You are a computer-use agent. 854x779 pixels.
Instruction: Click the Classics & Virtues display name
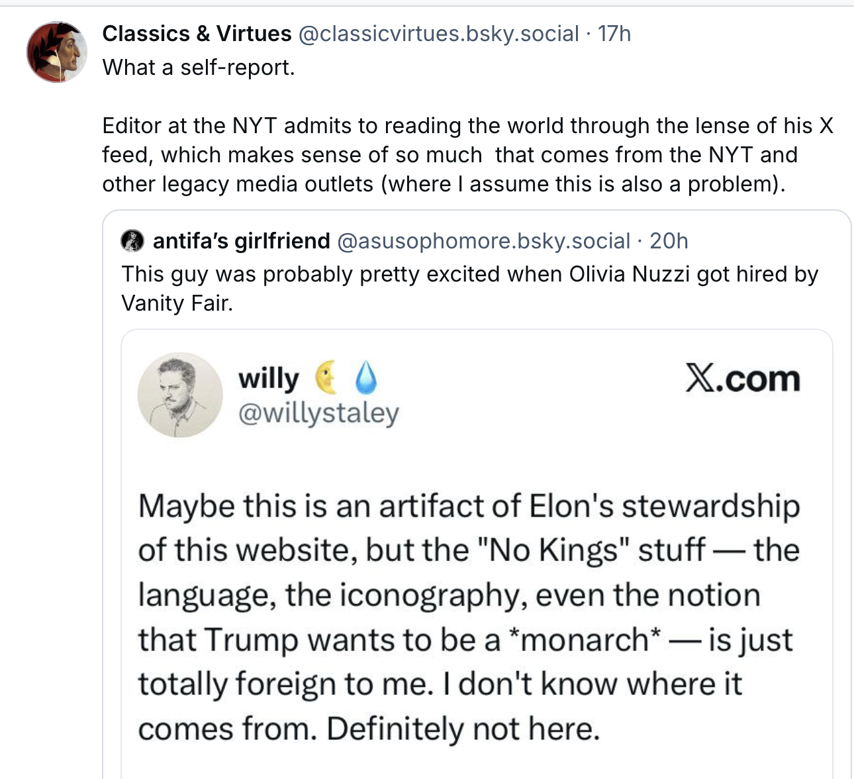tap(197, 33)
